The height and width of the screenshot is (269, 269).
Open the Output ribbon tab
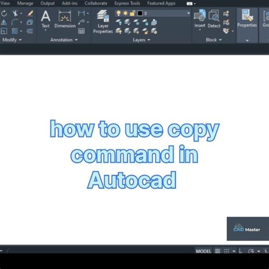point(48,3)
